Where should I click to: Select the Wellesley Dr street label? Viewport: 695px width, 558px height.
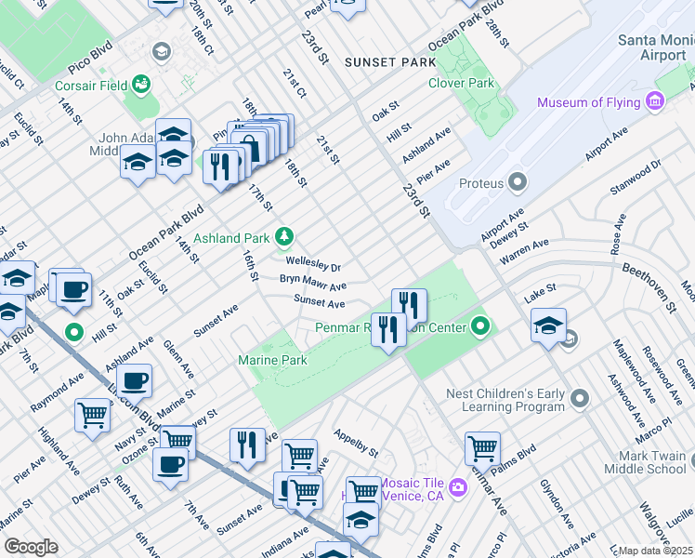coord(313,263)
